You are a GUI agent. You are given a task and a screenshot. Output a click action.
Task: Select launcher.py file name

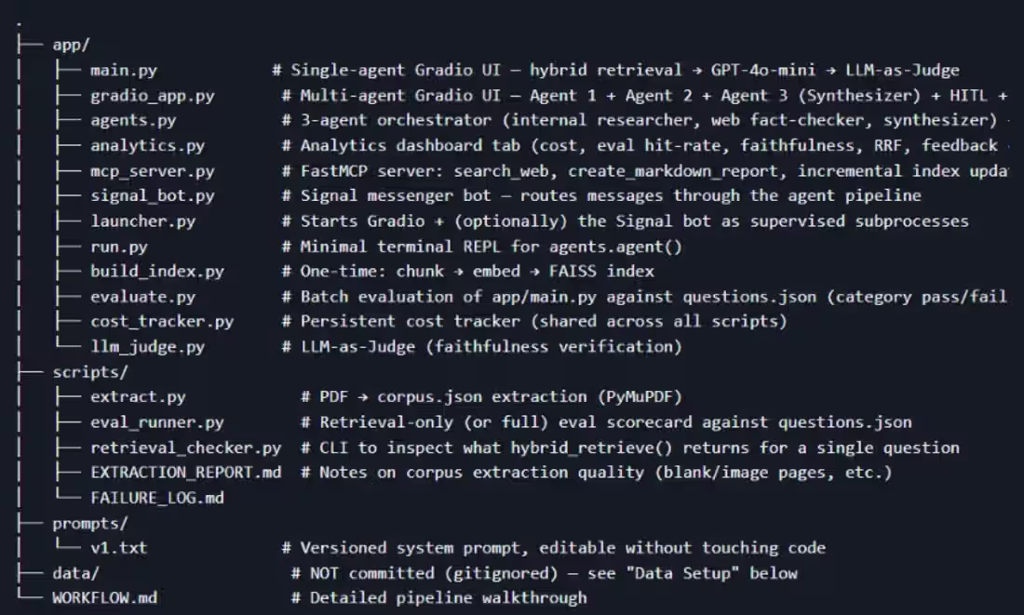(x=143, y=221)
